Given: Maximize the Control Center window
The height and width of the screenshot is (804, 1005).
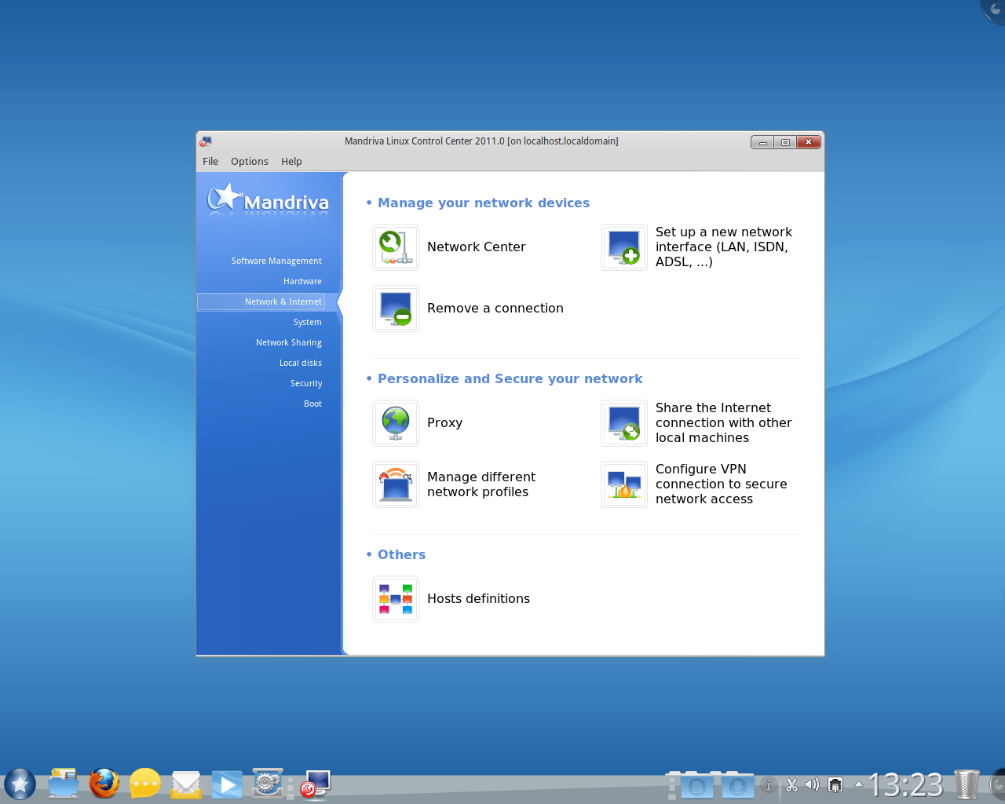Looking at the screenshot, I should [785, 142].
